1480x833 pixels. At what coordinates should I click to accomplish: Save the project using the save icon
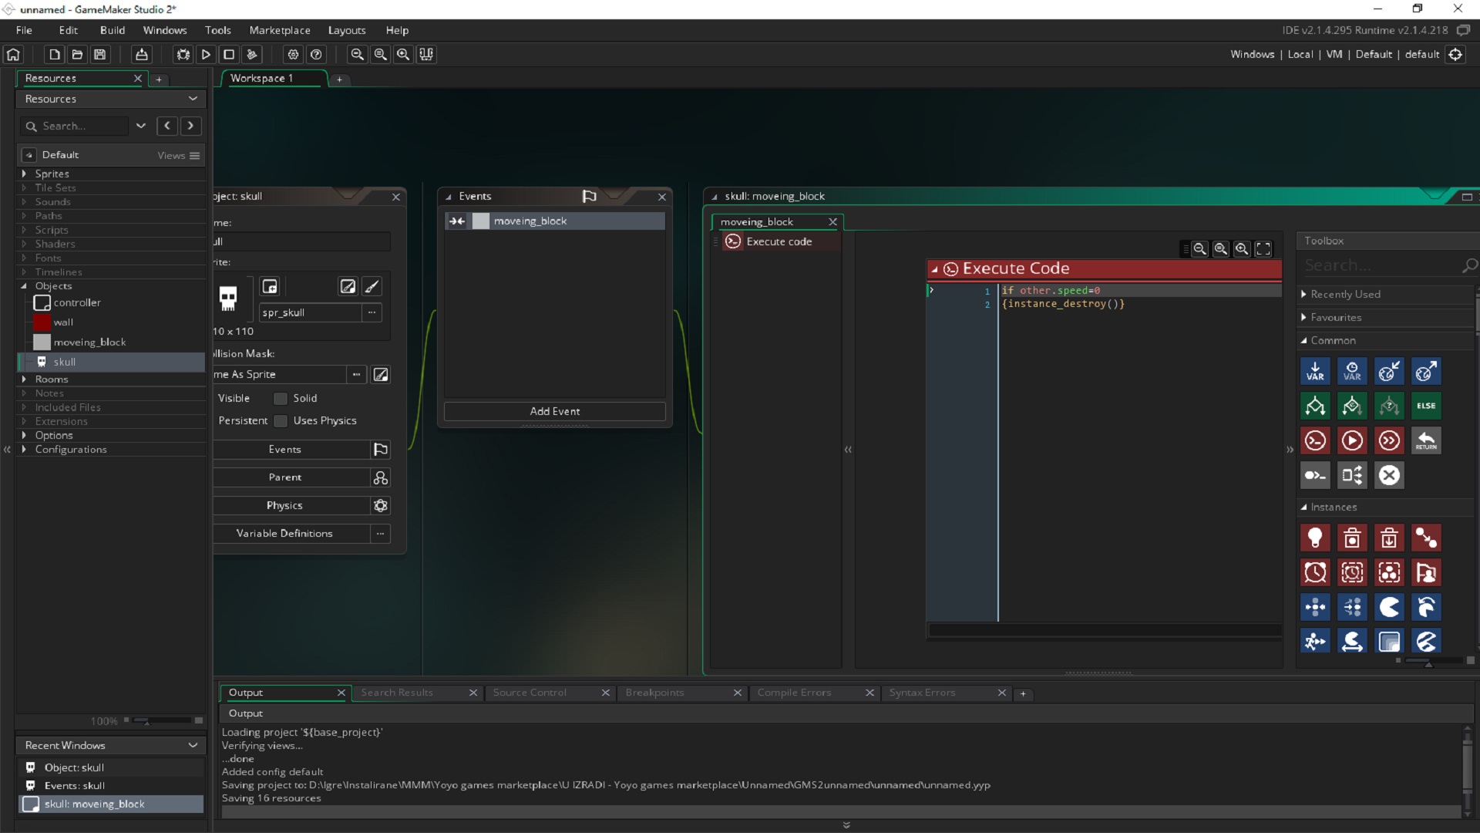[x=99, y=54]
